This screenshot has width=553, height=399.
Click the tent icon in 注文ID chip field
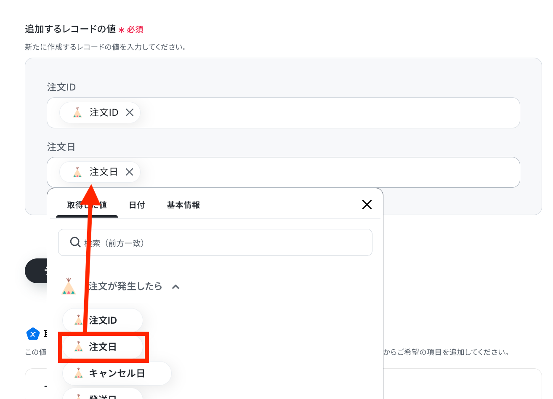(77, 112)
